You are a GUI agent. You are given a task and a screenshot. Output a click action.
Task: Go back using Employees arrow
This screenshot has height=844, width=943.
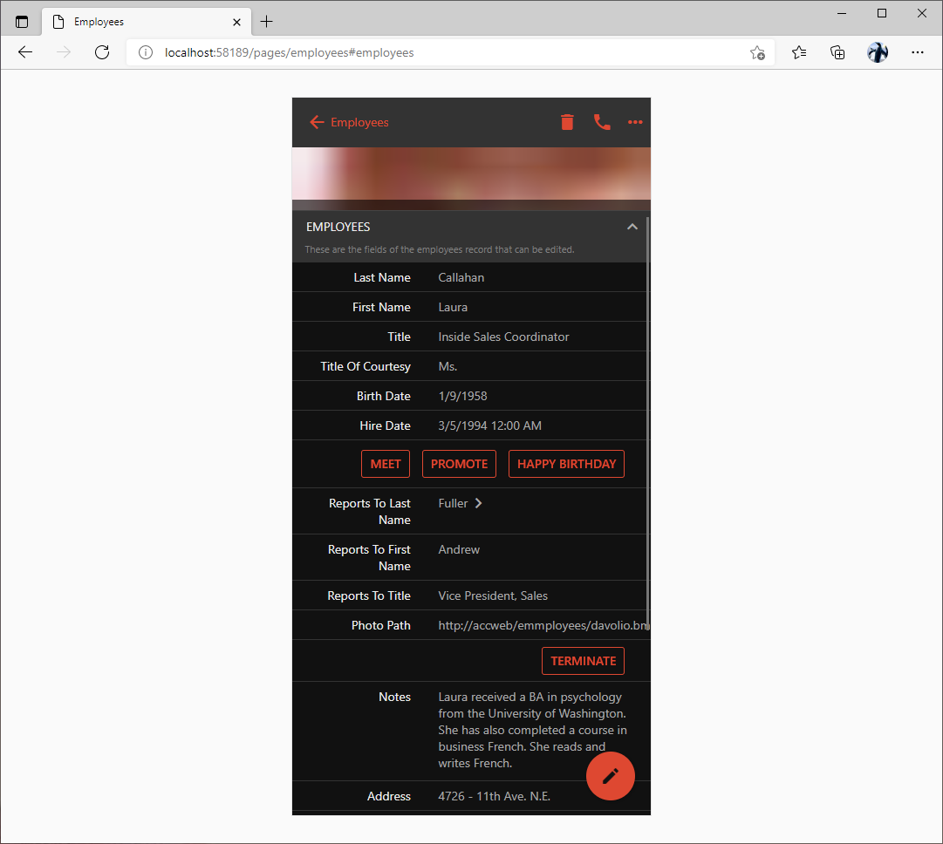pos(349,122)
